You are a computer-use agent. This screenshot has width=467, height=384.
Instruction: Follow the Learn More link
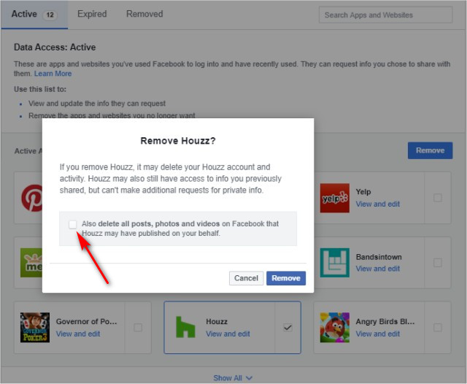coord(53,74)
